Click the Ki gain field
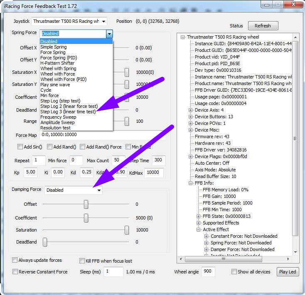Screen dimensions: 305x295 tap(58, 173)
